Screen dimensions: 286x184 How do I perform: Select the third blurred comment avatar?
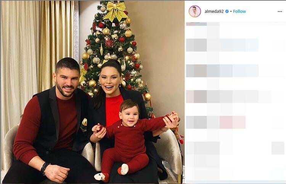tap(196, 97)
